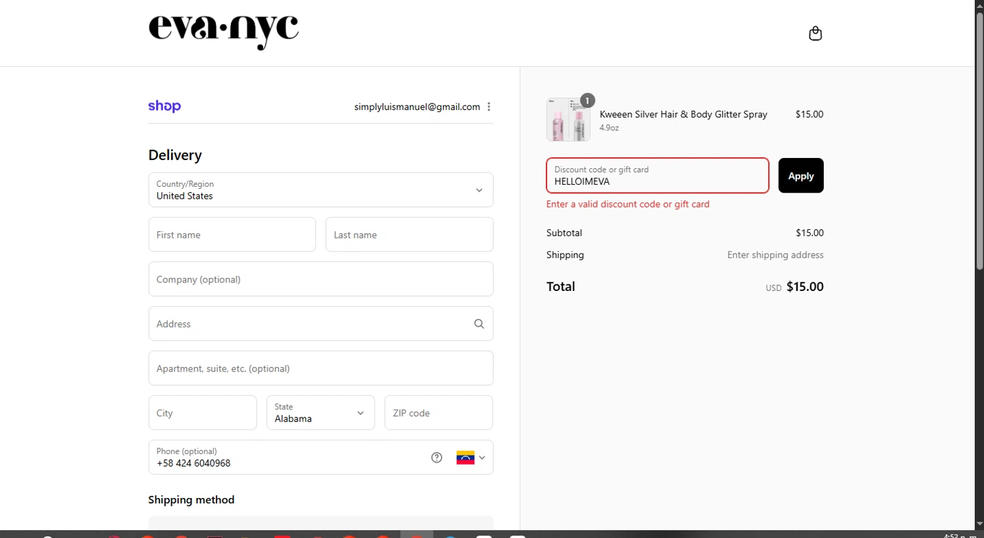Click the phone help question mark icon
Viewport: 984px width, 538px height.
coord(437,457)
